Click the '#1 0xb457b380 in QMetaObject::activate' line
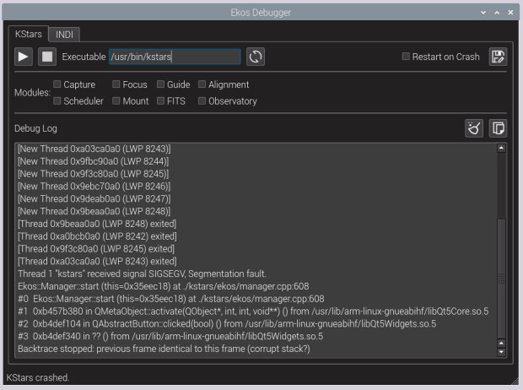Viewport: 523px width, 390px height. (253, 311)
